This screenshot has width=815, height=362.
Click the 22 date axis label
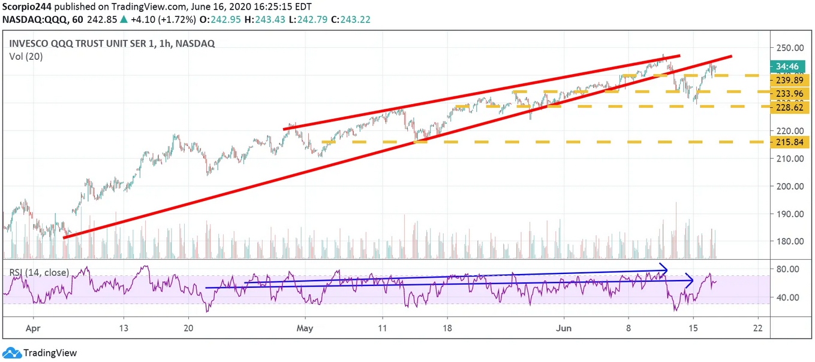point(757,328)
